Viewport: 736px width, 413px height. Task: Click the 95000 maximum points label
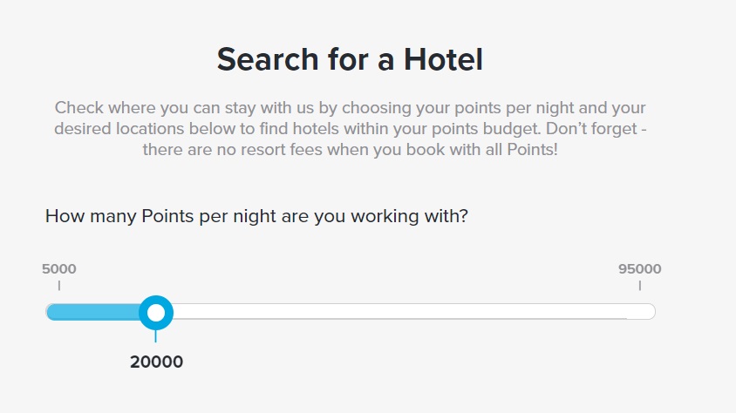639,268
